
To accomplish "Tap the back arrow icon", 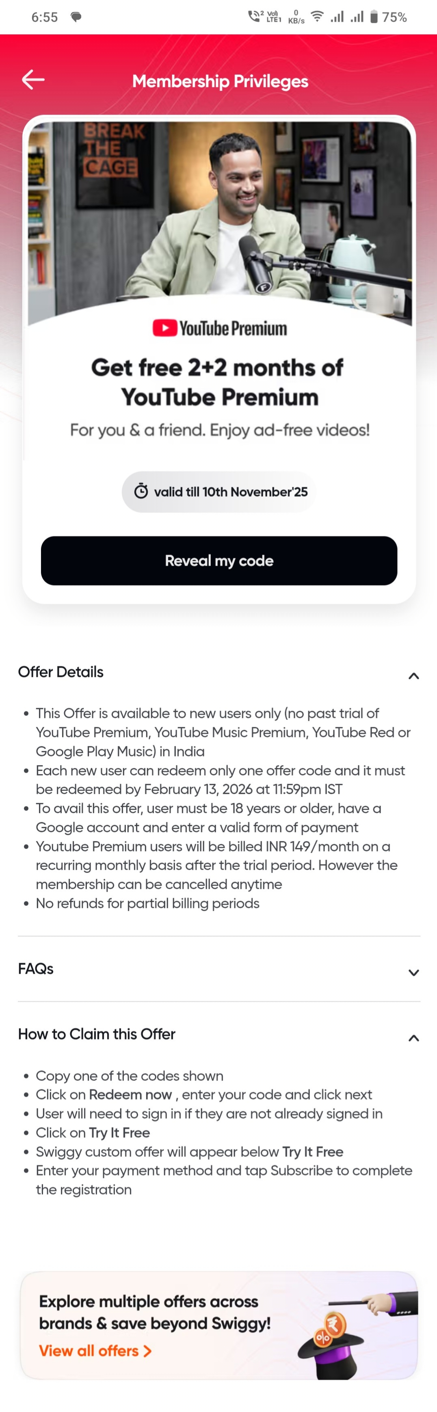I will point(33,80).
